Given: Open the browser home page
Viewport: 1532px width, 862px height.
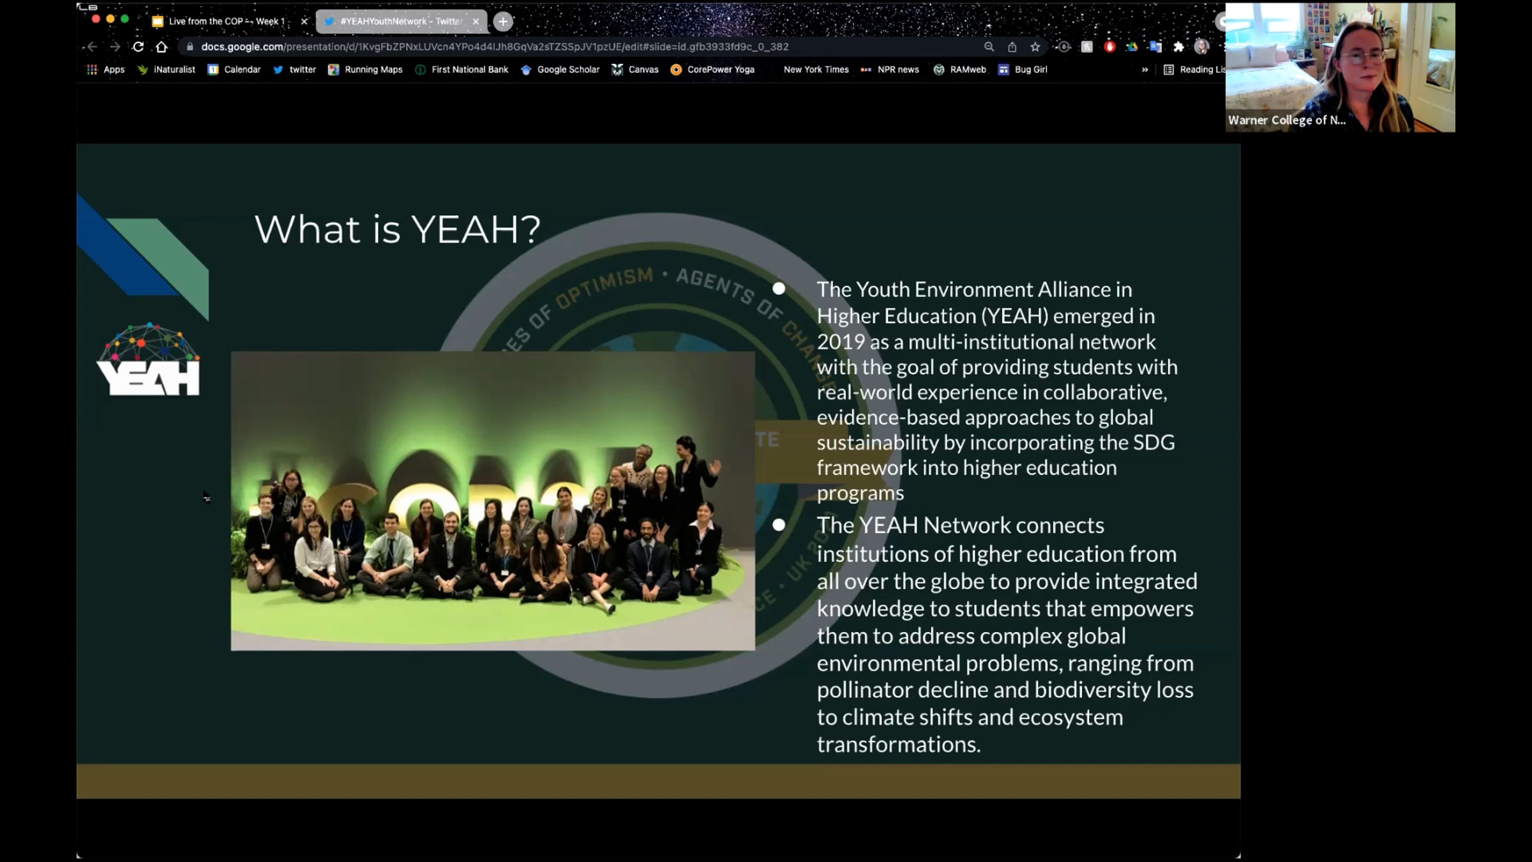Looking at the screenshot, I should click(161, 47).
